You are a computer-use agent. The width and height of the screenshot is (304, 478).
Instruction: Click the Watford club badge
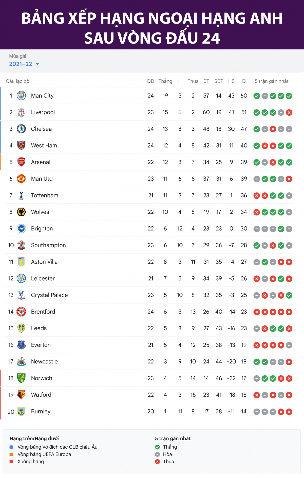[21, 395]
